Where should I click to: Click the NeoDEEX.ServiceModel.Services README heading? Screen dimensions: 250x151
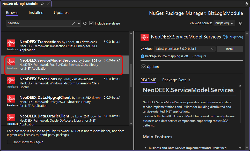pyautogui.click(x=188, y=90)
